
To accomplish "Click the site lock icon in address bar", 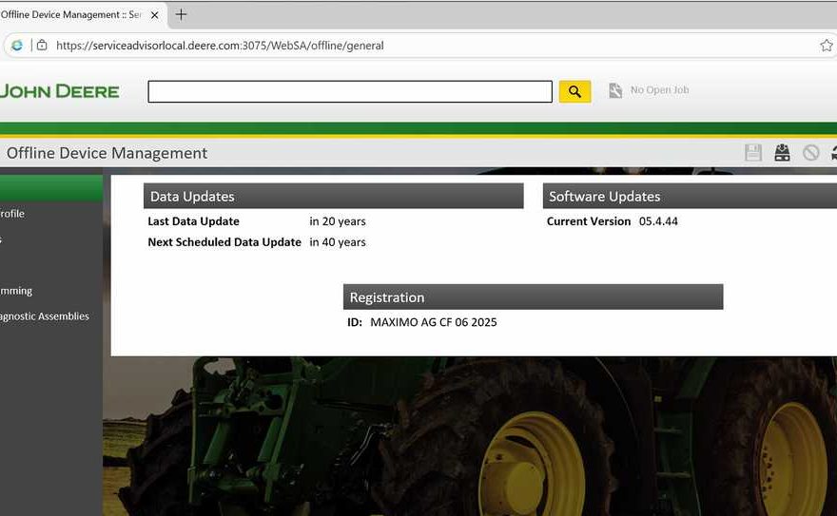I will pyautogui.click(x=41, y=45).
